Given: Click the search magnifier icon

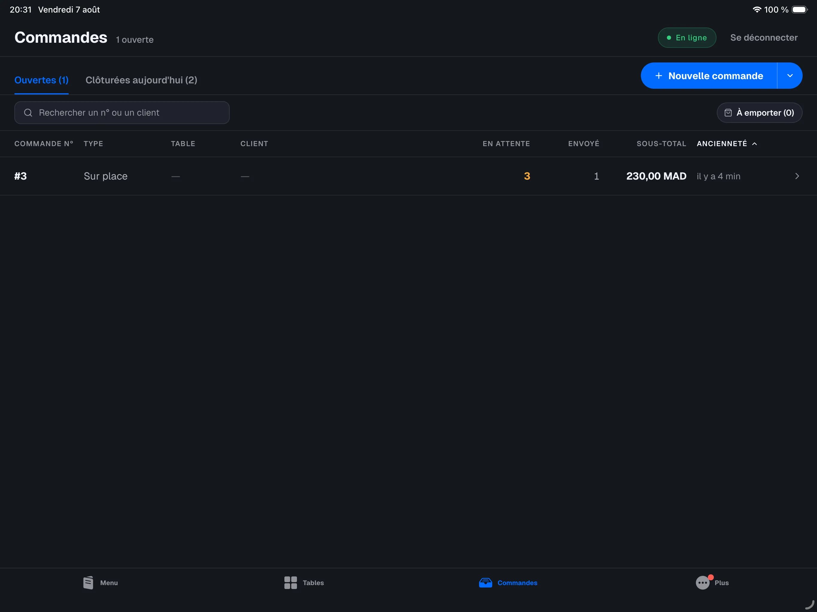Looking at the screenshot, I should click(x=28, y=113).
